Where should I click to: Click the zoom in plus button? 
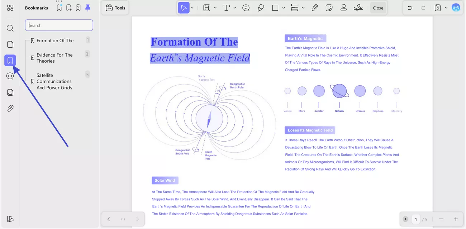point(456,219)
